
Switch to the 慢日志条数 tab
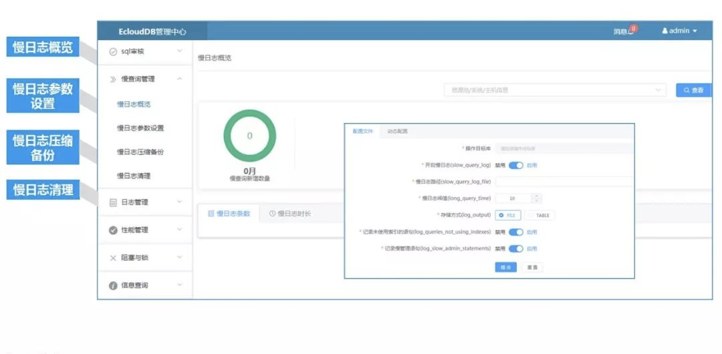pos(229,214)
